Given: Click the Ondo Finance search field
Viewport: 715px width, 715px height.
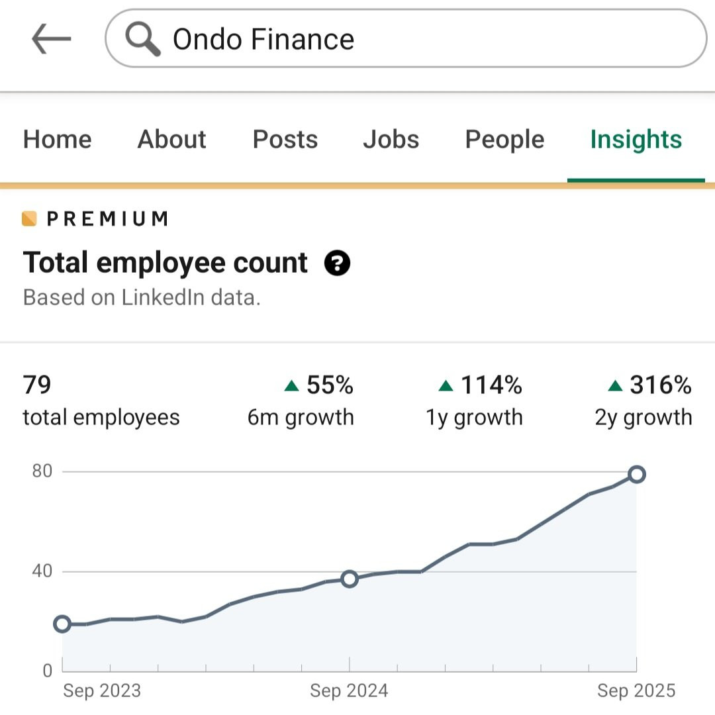Looking at the screenshot, I should click(424, 39).
